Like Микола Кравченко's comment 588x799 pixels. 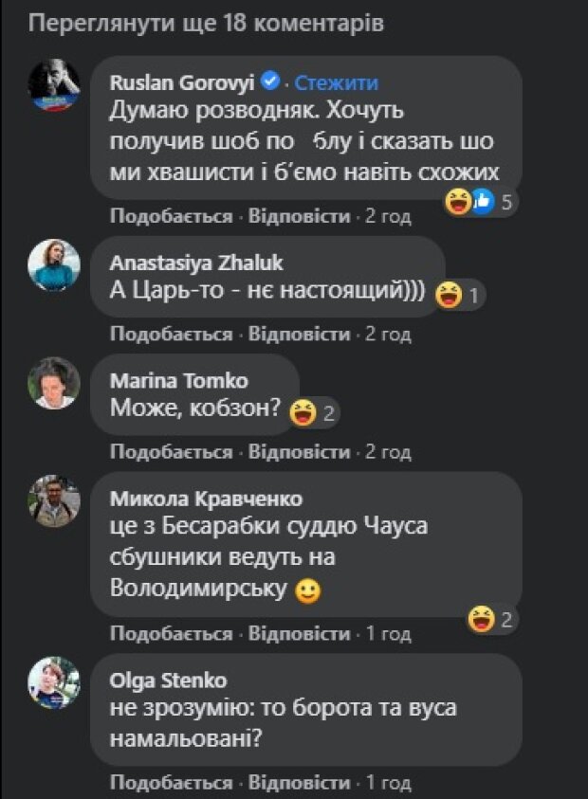pyautogui.click(x=171, y=633)
